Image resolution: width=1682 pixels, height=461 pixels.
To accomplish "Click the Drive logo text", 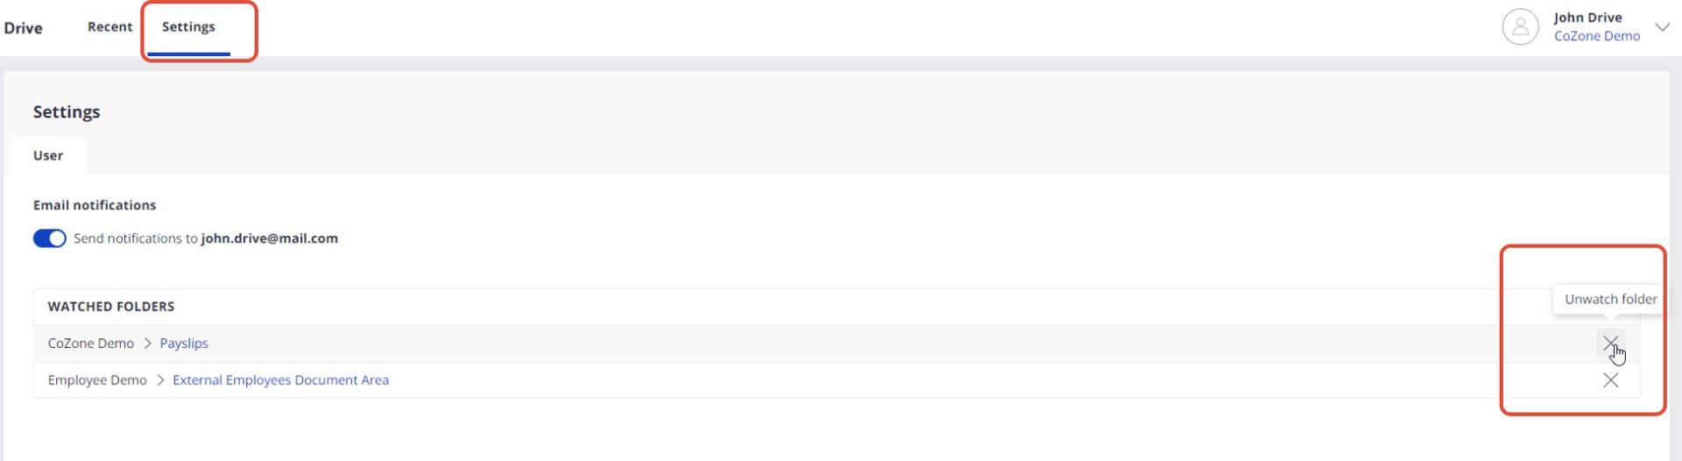I will pos(23,28).
